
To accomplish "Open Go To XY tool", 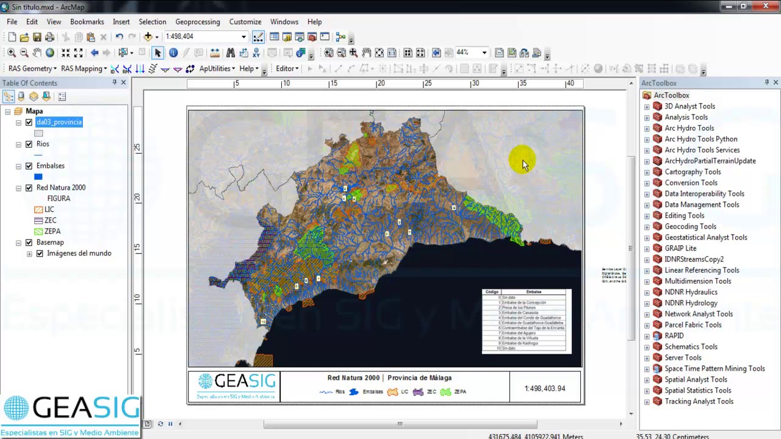I will [x=256, y=53].
